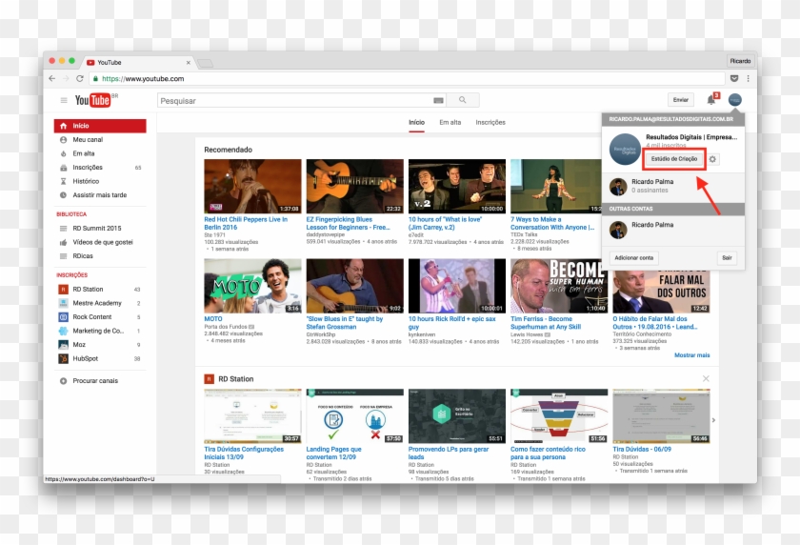Open a new browser tab
800x545 pixels.
pyautogui.click(x=205, y=63)
